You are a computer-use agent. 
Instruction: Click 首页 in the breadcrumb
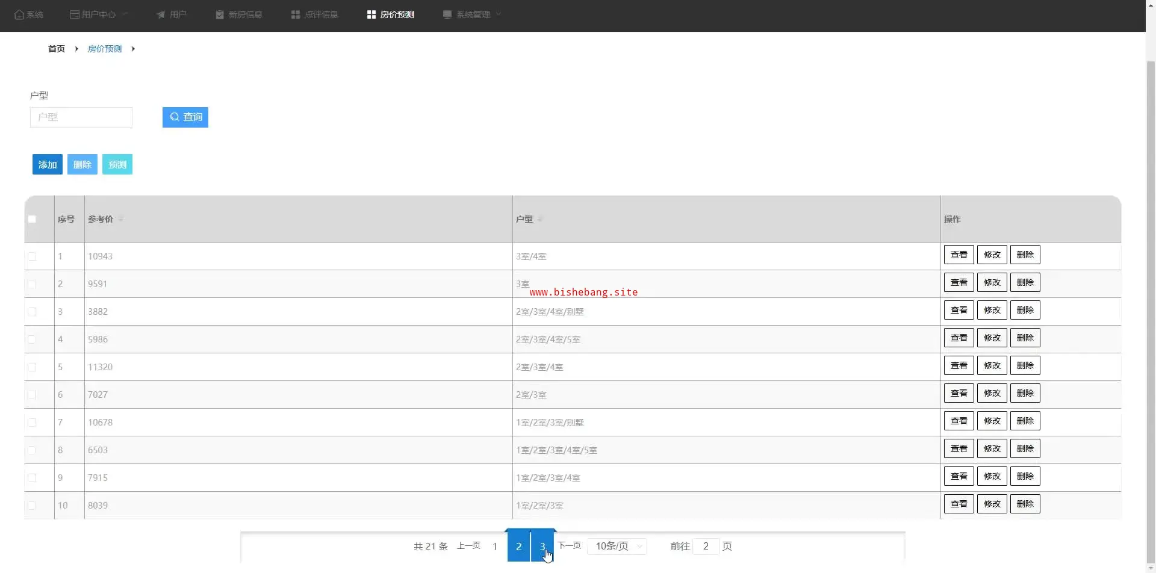click(57, 49)
